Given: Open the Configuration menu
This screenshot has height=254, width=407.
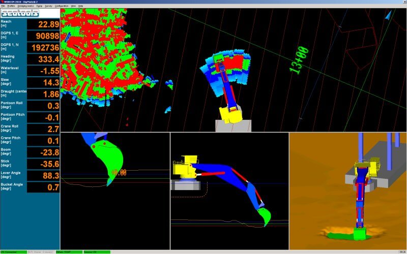Looking at the screenshot, I should (x=62, y=6).
